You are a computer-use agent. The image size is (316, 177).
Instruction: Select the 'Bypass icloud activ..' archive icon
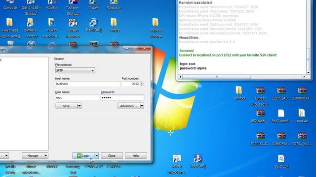coord(260,96)
